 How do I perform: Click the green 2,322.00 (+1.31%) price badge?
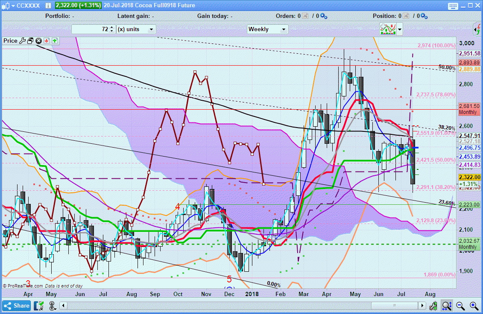coord(78,6)
